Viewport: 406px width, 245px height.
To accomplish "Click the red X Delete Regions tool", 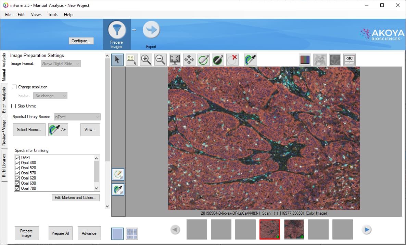I will coord(232,60).
